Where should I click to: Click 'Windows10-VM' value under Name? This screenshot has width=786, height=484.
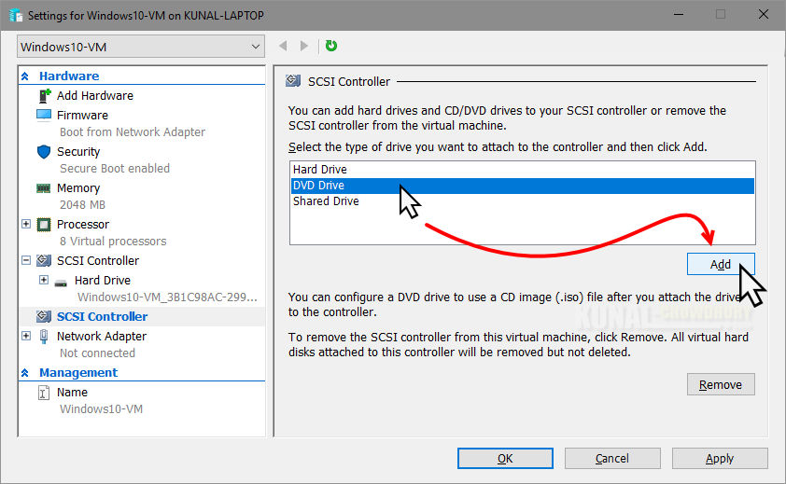[101, 409]
